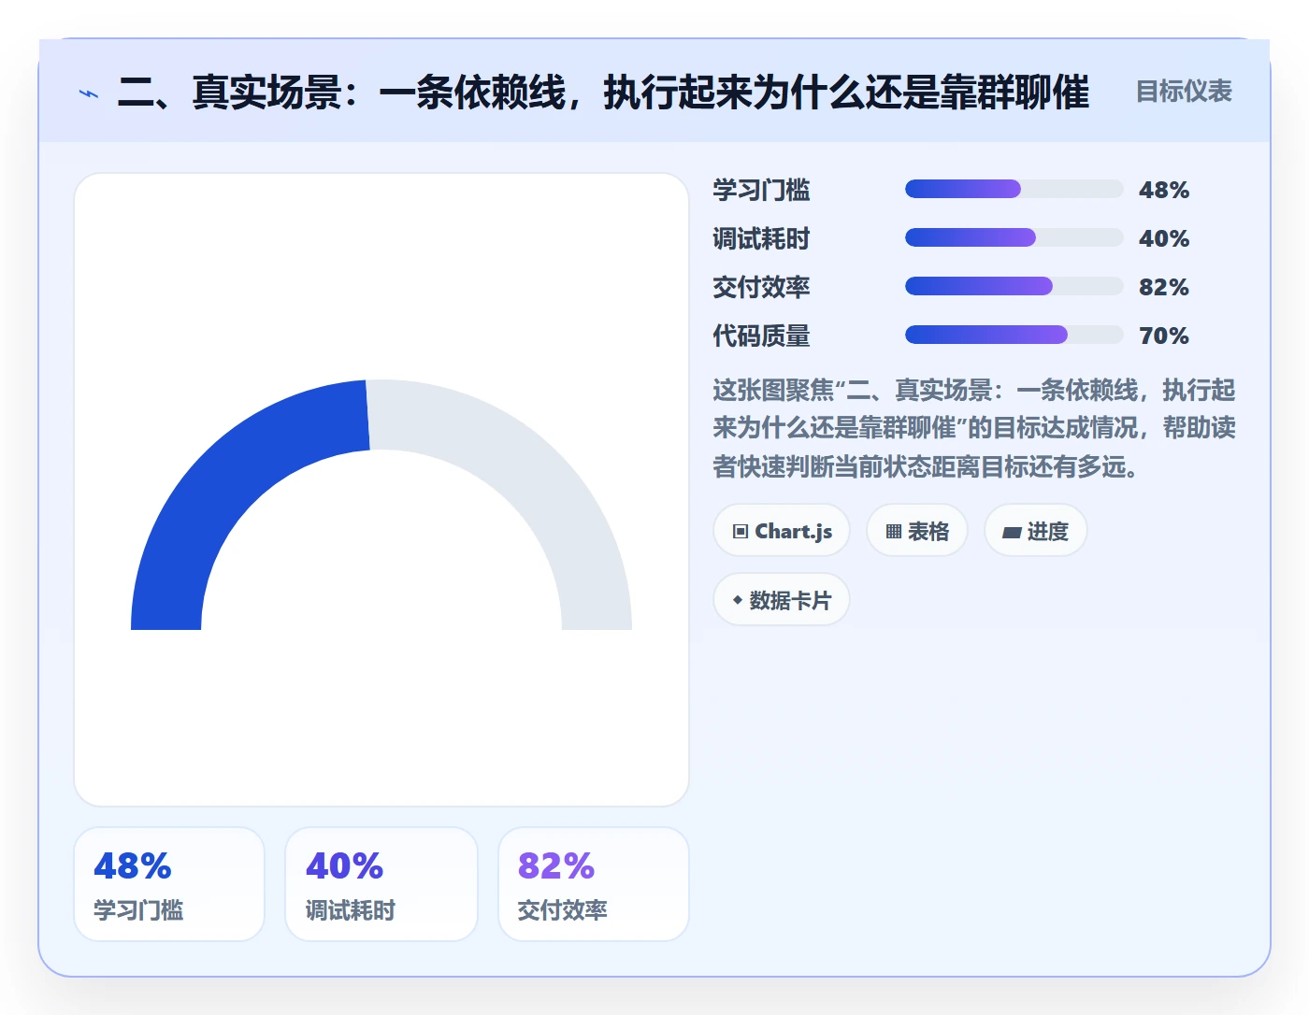Click the 调试耗时 label in the progress list
This screenshot has width=1309, height=1015.
(x=761, y=238)
